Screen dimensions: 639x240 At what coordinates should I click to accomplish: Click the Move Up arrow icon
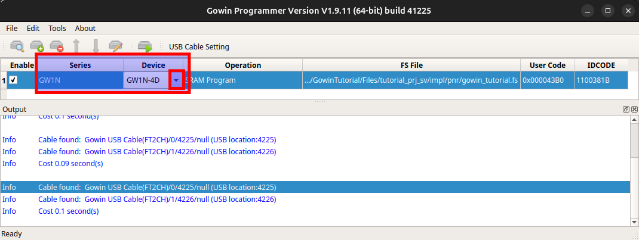point(76,46)
